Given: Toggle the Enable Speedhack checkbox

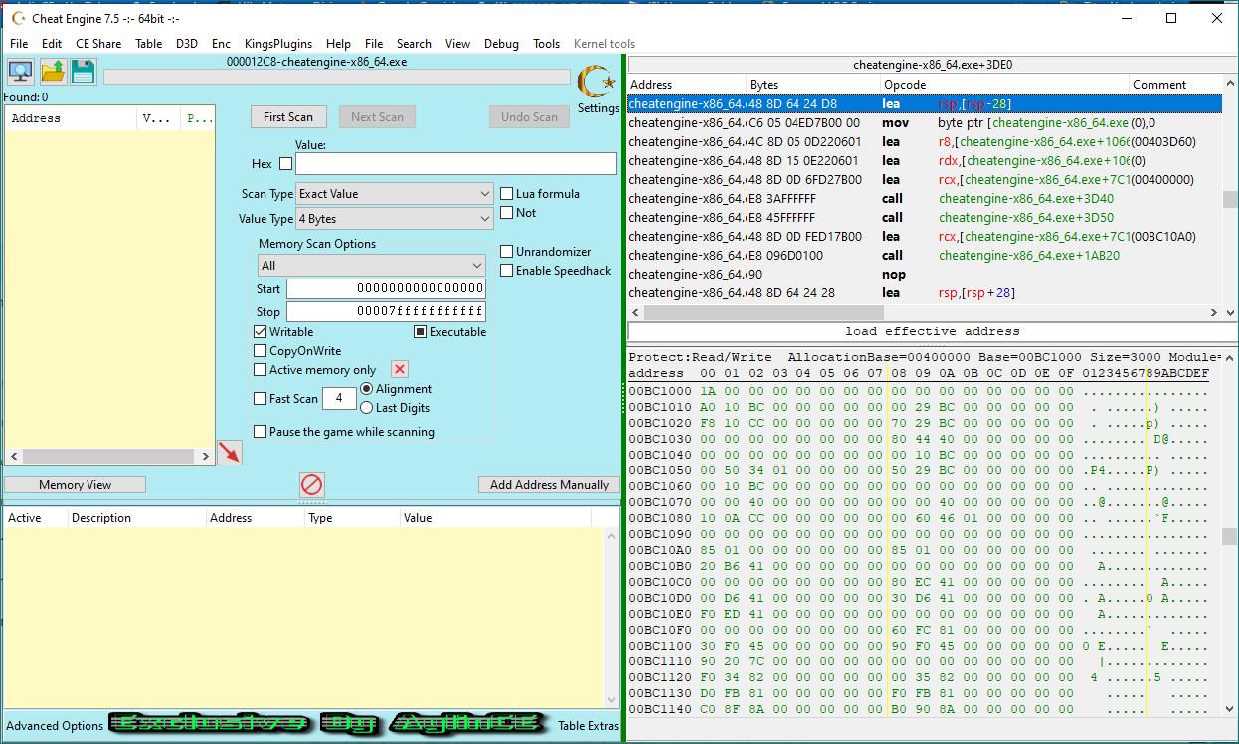Looking at the screenshot, I should click(x=507, y=271).
